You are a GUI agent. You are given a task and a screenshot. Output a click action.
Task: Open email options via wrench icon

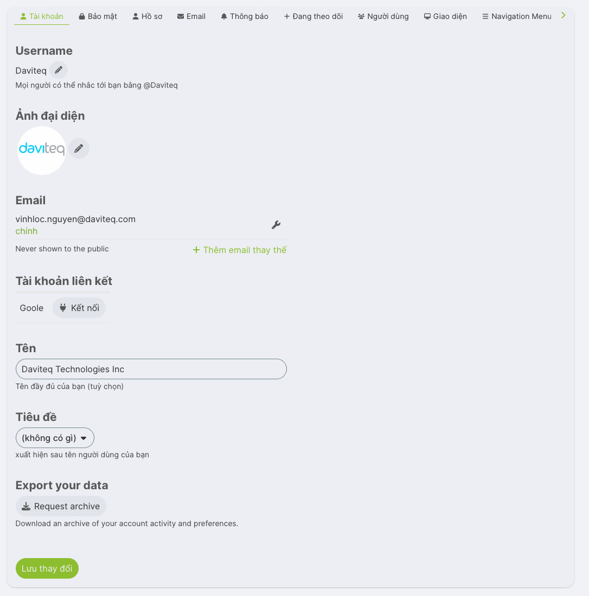(276, 225)
